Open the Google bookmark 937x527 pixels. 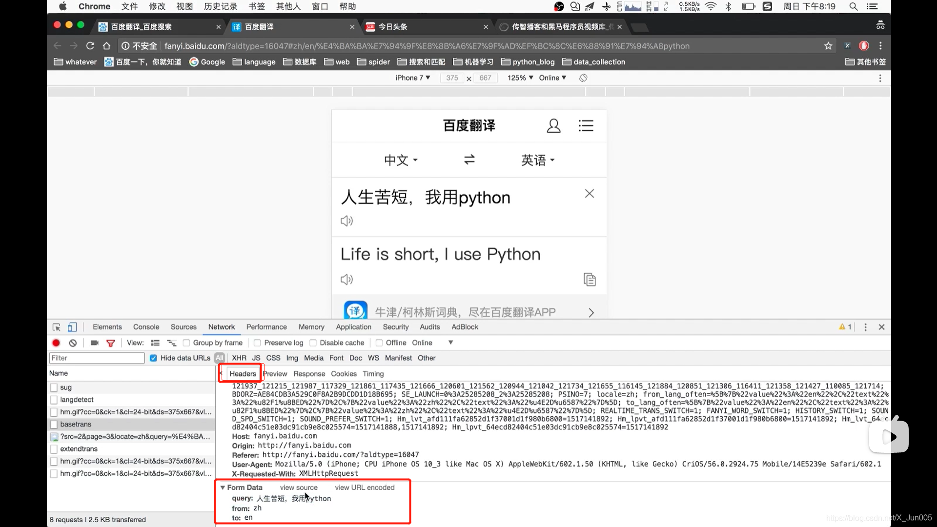[207, 62]
